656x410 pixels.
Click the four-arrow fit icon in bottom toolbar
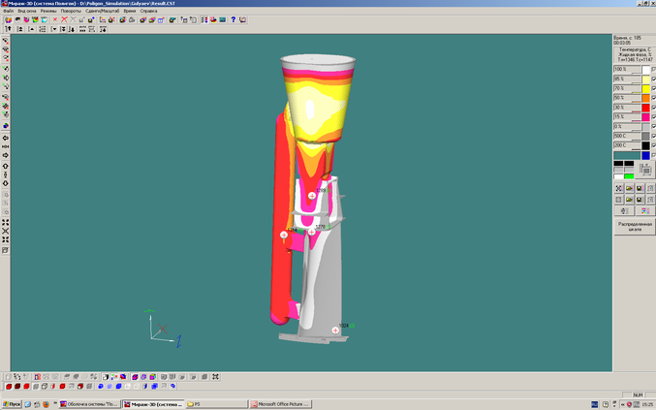(x=215, y=377)
